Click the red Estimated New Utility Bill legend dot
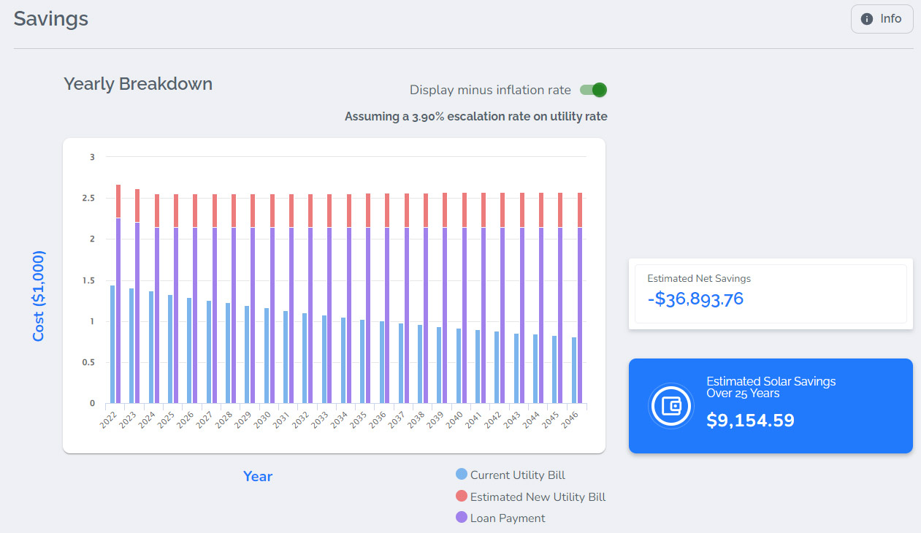The height and width of the screenshot is (533, 921). tap(461, 496)
